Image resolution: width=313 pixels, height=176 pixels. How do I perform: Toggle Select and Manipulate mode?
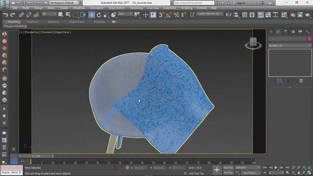(x=146, y=15)
